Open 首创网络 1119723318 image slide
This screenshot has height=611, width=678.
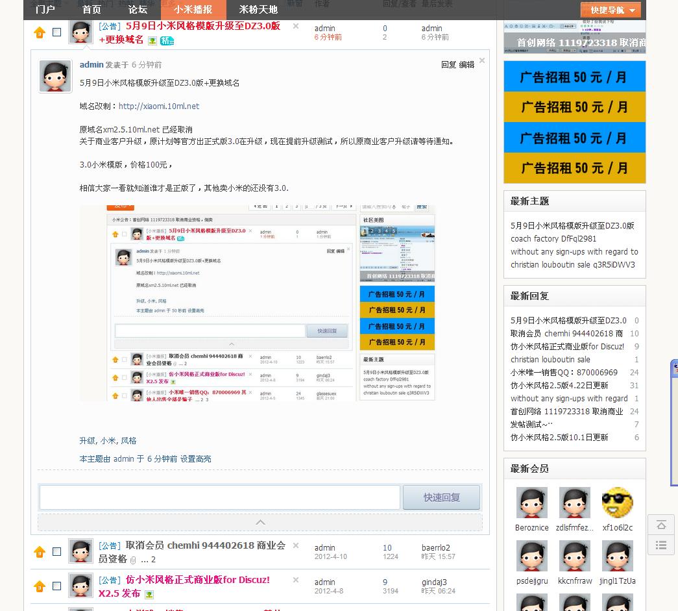[x=574, y=38]
